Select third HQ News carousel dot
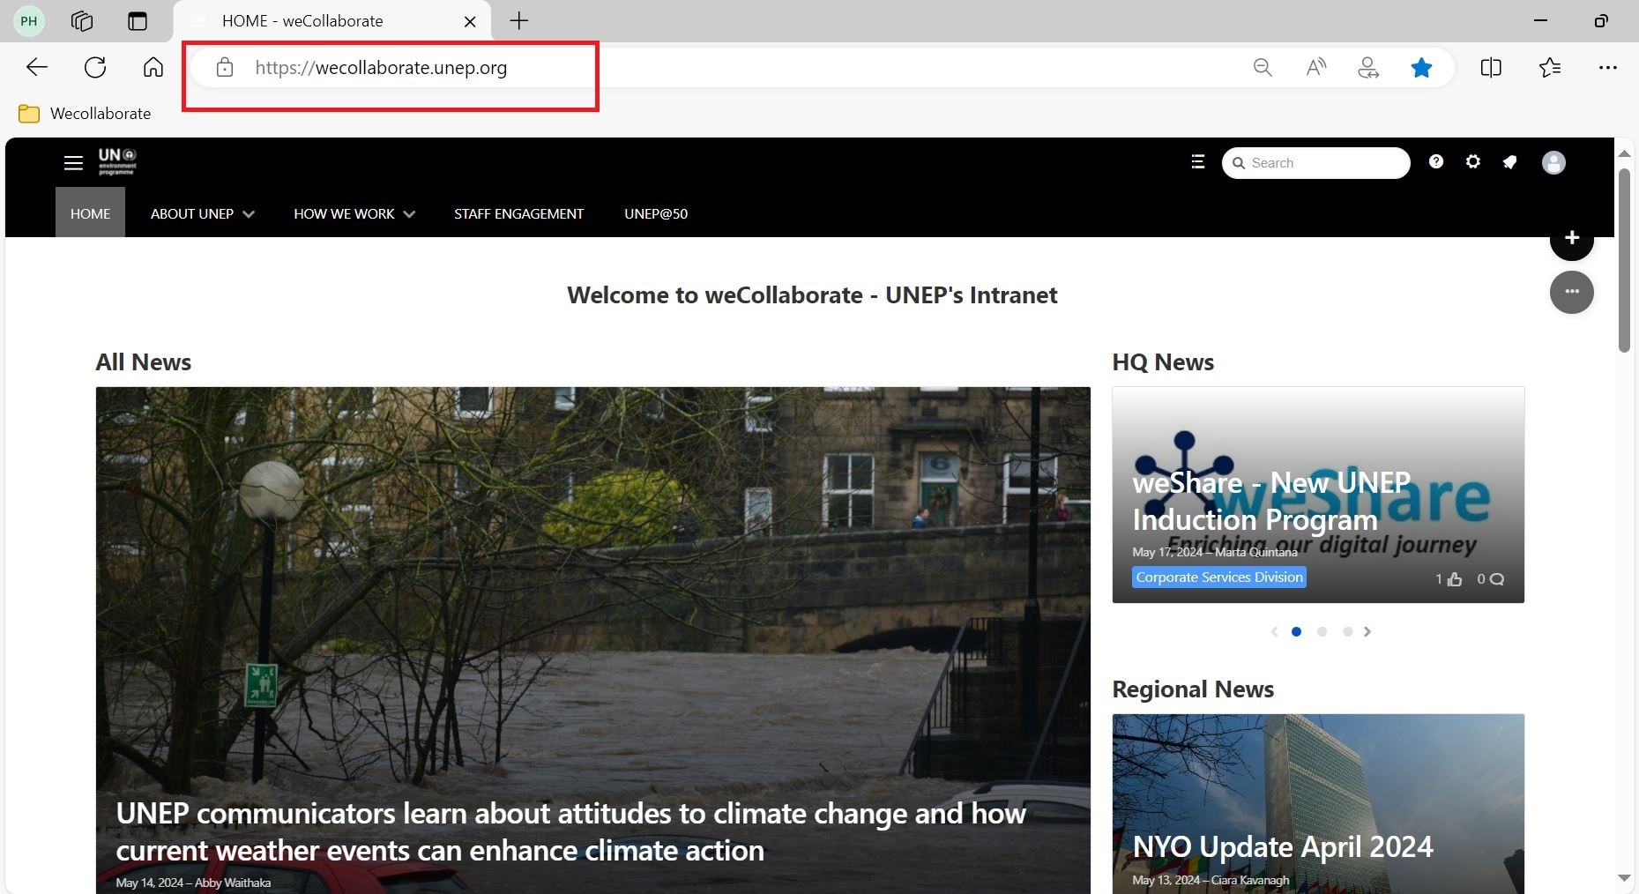 click(x=1347, y=631)
